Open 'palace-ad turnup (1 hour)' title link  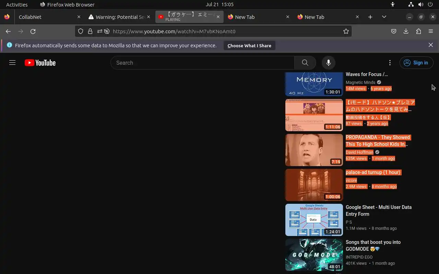[x=373, y=172]
